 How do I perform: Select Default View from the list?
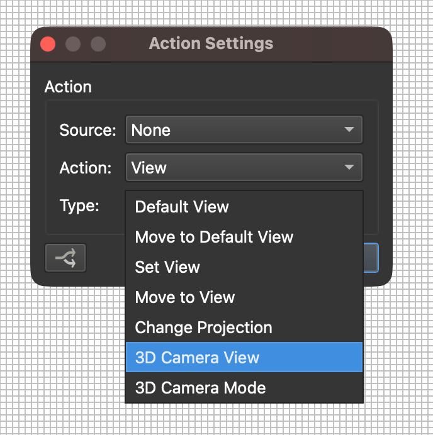point(182,207)
